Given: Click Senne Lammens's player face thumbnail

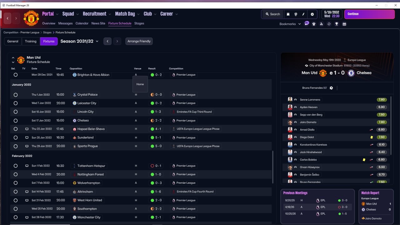Looking at the screenshot, I should click(x=290, y=100).
